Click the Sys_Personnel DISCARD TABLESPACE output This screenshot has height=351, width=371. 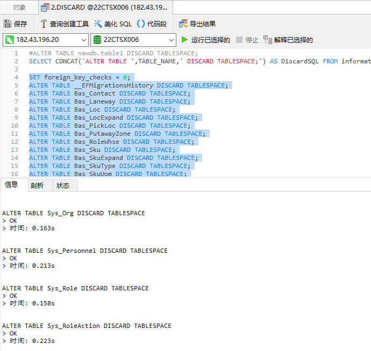pyautogui.click(x=85, y=251)
